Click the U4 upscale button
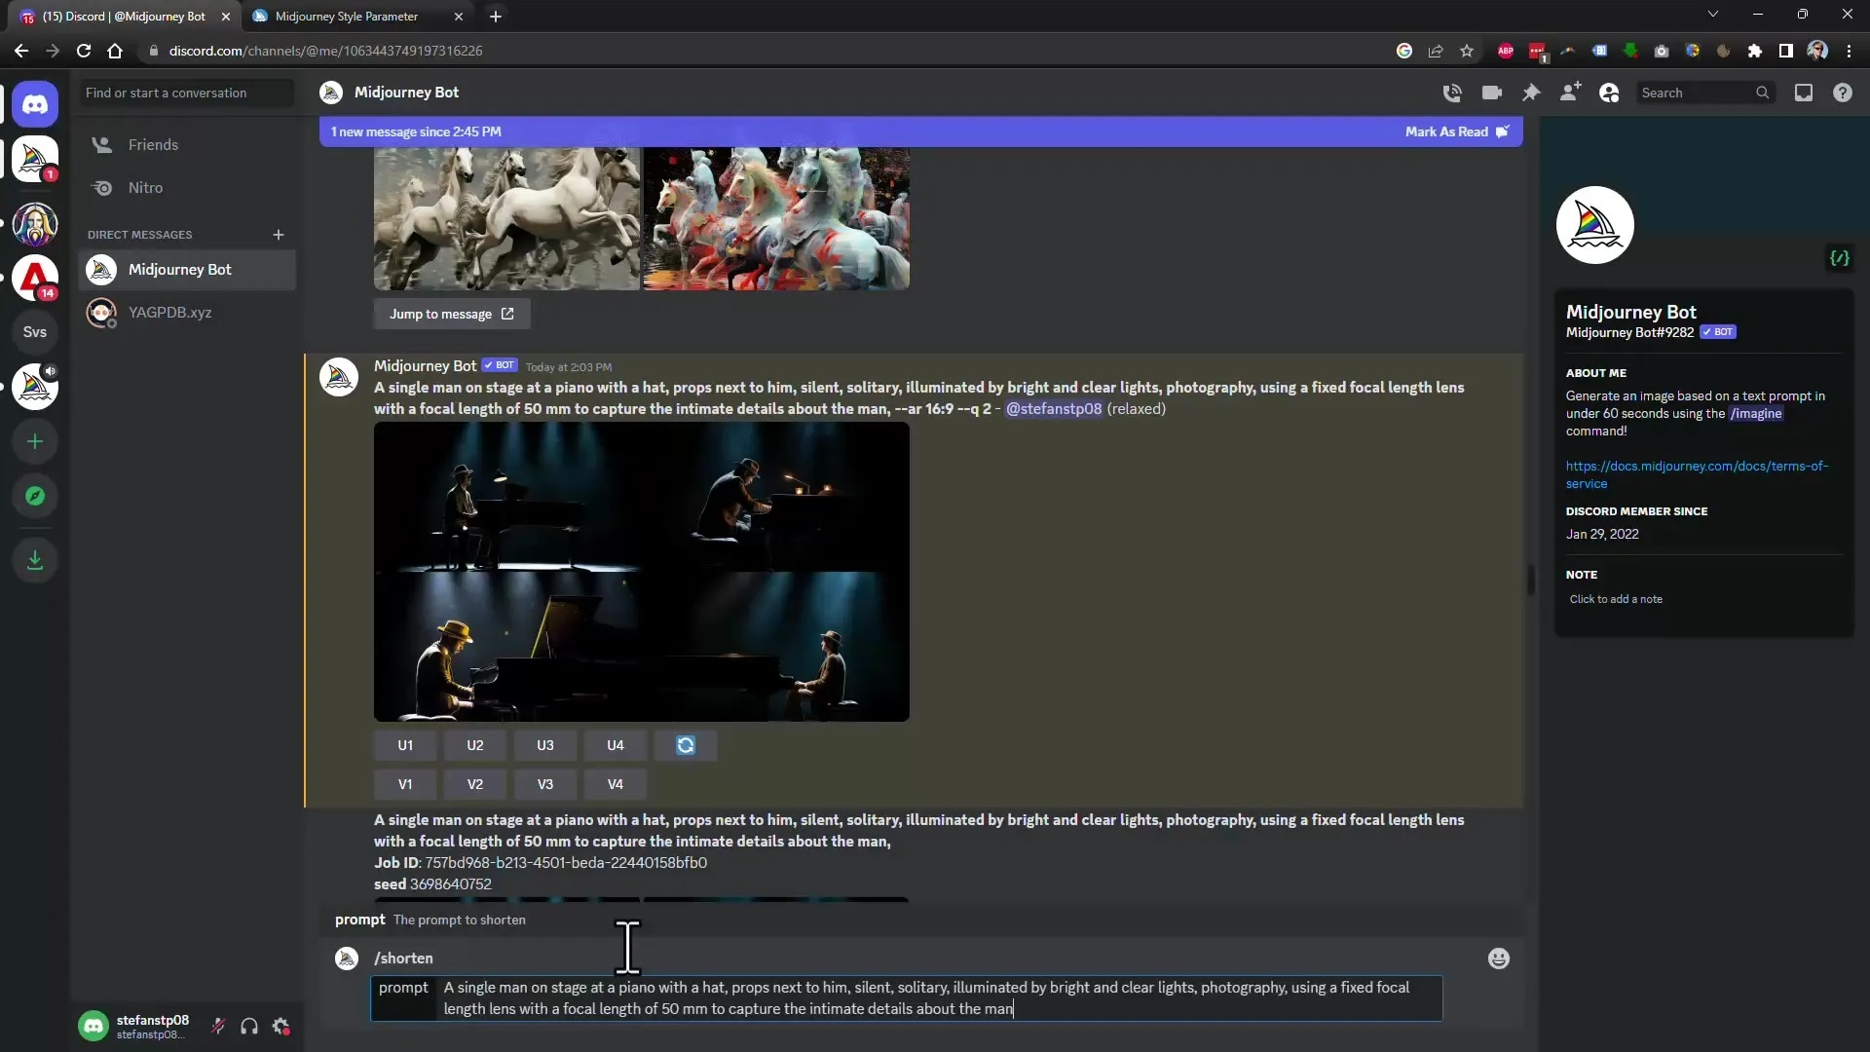The width and height of the screenshot is (1870, 1052). 614,744
